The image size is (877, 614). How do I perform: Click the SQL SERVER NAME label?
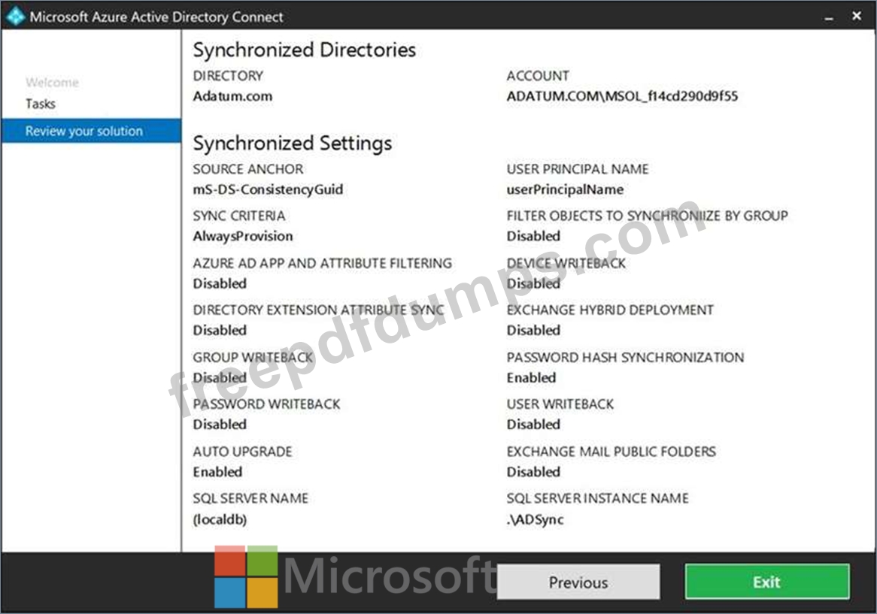pyautogui.click(x=250, y=499)
